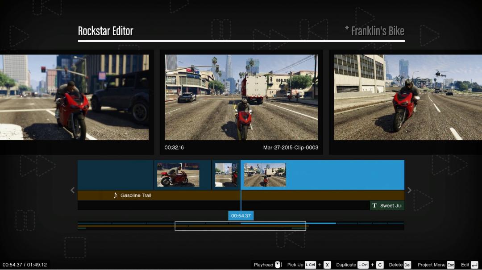Image resolution: width=482 pixels, height=270 pixels.
Task: Click the L Ctrl key icon beside Pick Up
Action: click(311, 265)
